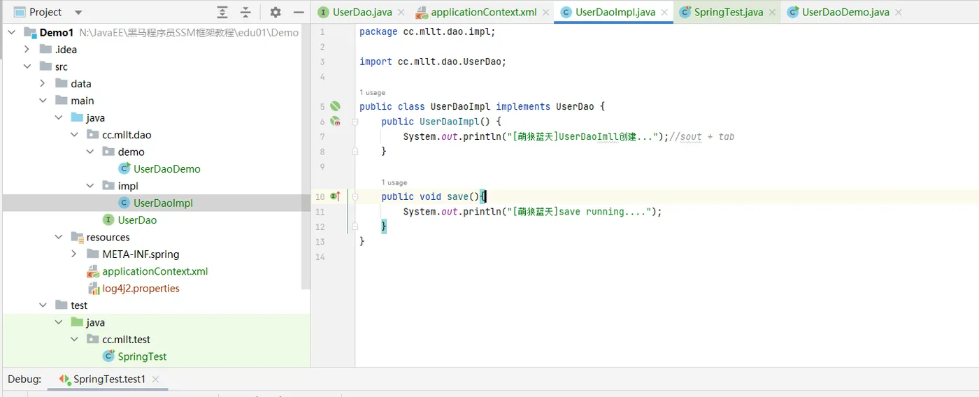Close the applicationContext.xml tab
Viewport: 979px width, 397px height.
point(545,13)
